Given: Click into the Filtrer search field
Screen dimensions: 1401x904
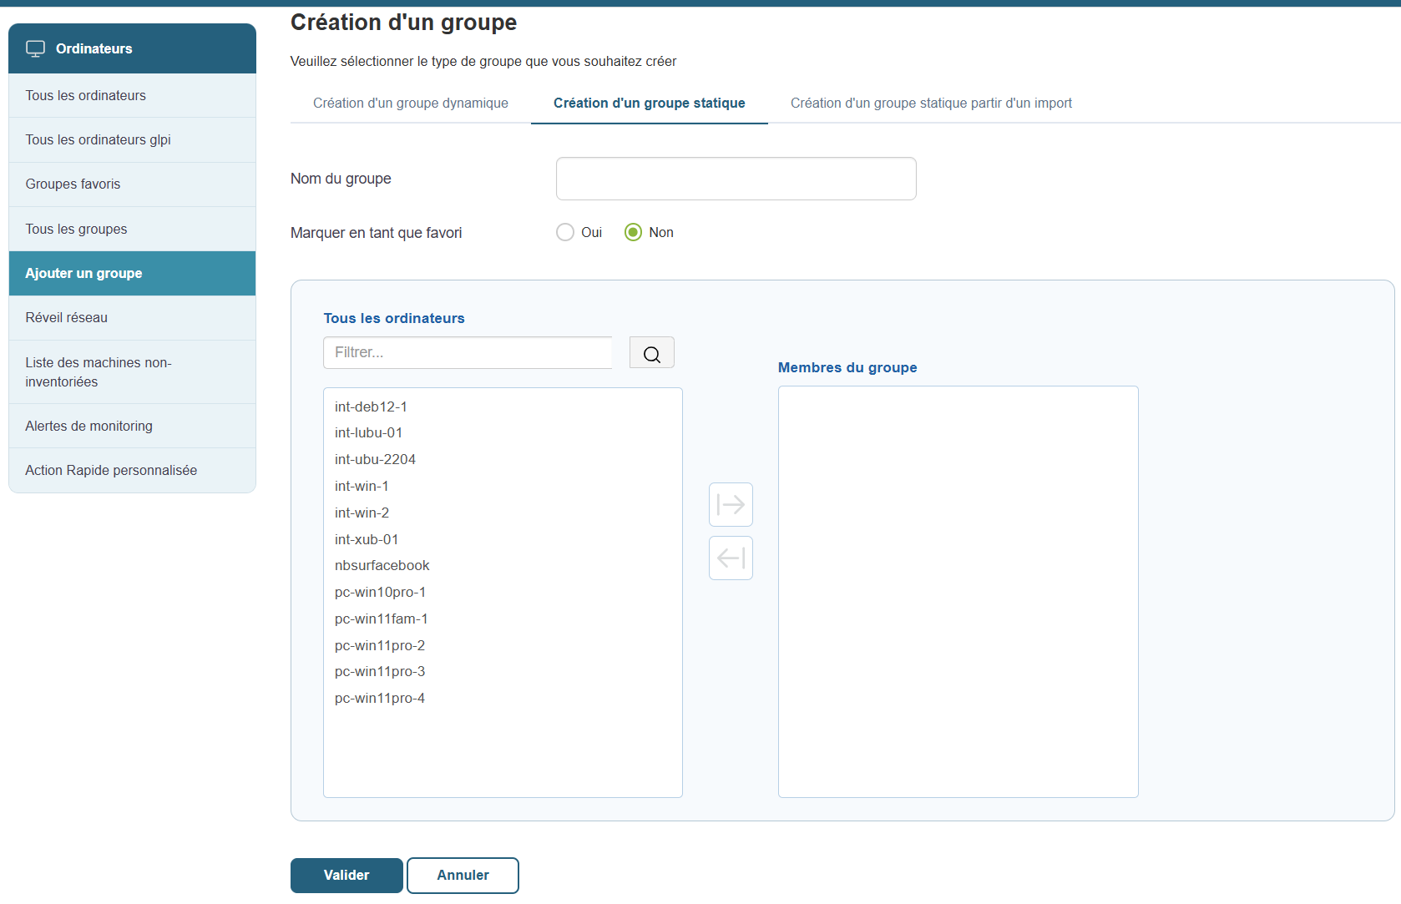Looking at the screenshot, I should (x=468, y=353).
